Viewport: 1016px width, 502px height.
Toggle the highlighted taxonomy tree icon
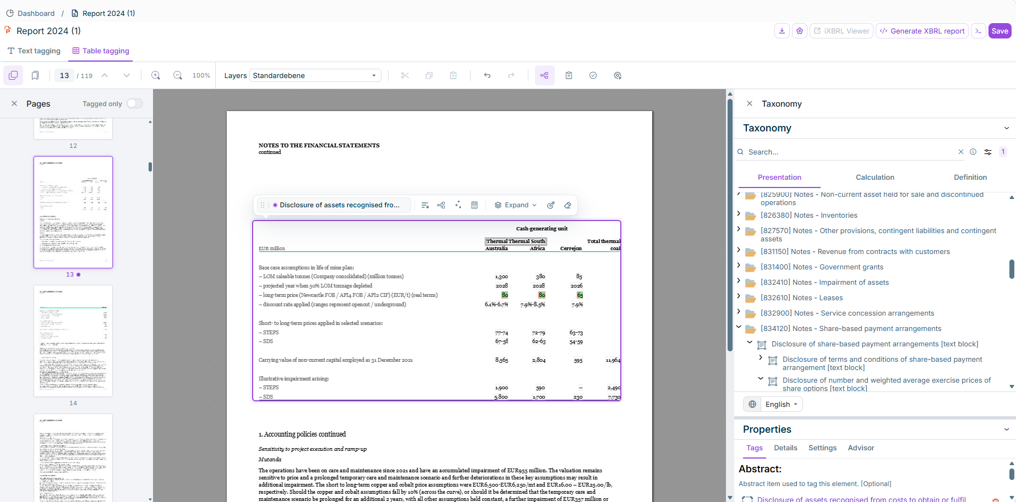pos(544,75)
